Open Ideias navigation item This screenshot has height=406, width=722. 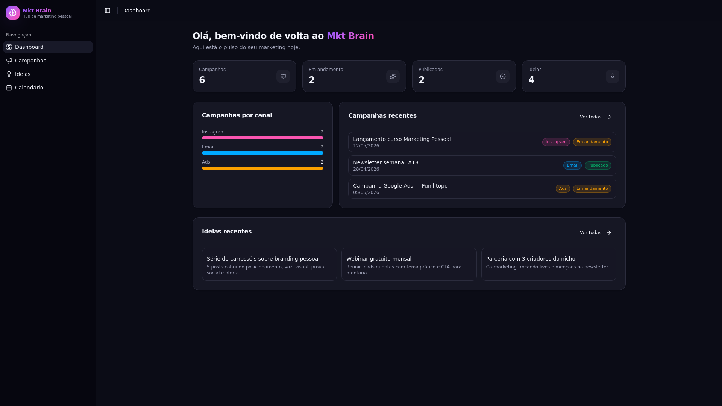(48, 74)
